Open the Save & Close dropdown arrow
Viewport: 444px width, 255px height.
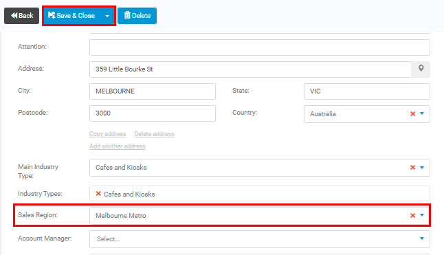click(107, 16)
